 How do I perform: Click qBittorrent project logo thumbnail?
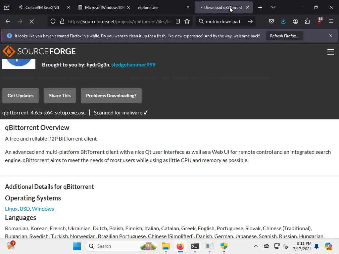[x=19, y=64]
